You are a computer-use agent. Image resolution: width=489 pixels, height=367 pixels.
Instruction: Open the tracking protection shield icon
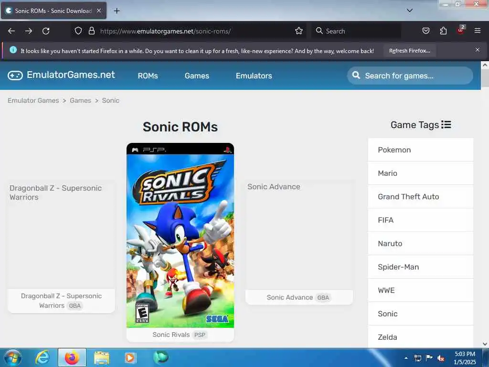(78, 31)
